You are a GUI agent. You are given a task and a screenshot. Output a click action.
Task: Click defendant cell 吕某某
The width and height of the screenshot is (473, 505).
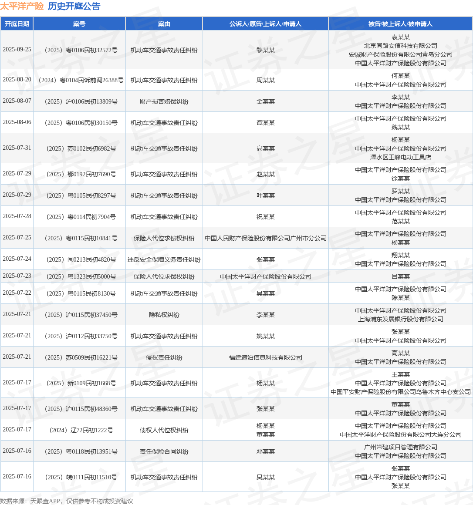click(x=401, y=276)
